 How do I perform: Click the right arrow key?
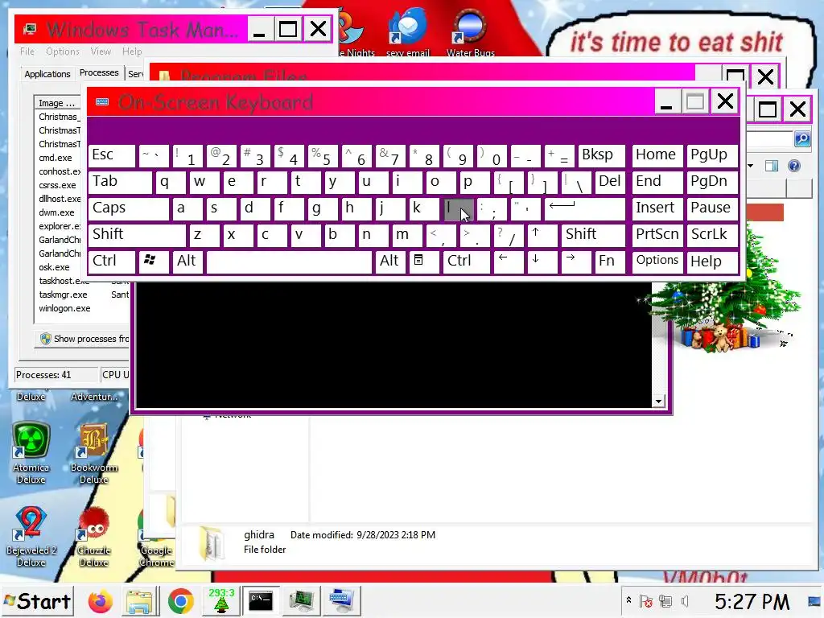coord(575,262)
